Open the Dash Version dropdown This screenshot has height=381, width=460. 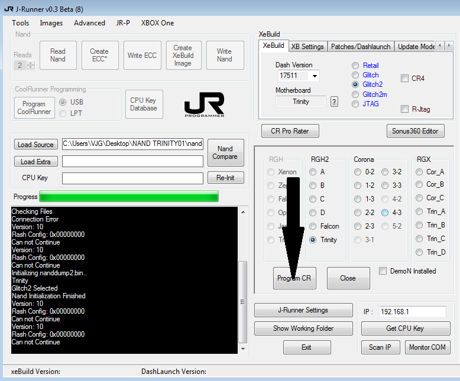coord(315,76)
